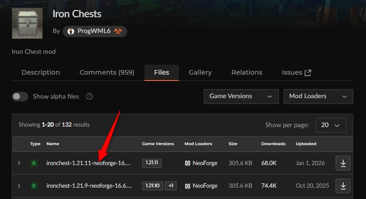This screenshot has height=199, width=366.
Task: Open ProgWML6 author profile
Action: 94,31
